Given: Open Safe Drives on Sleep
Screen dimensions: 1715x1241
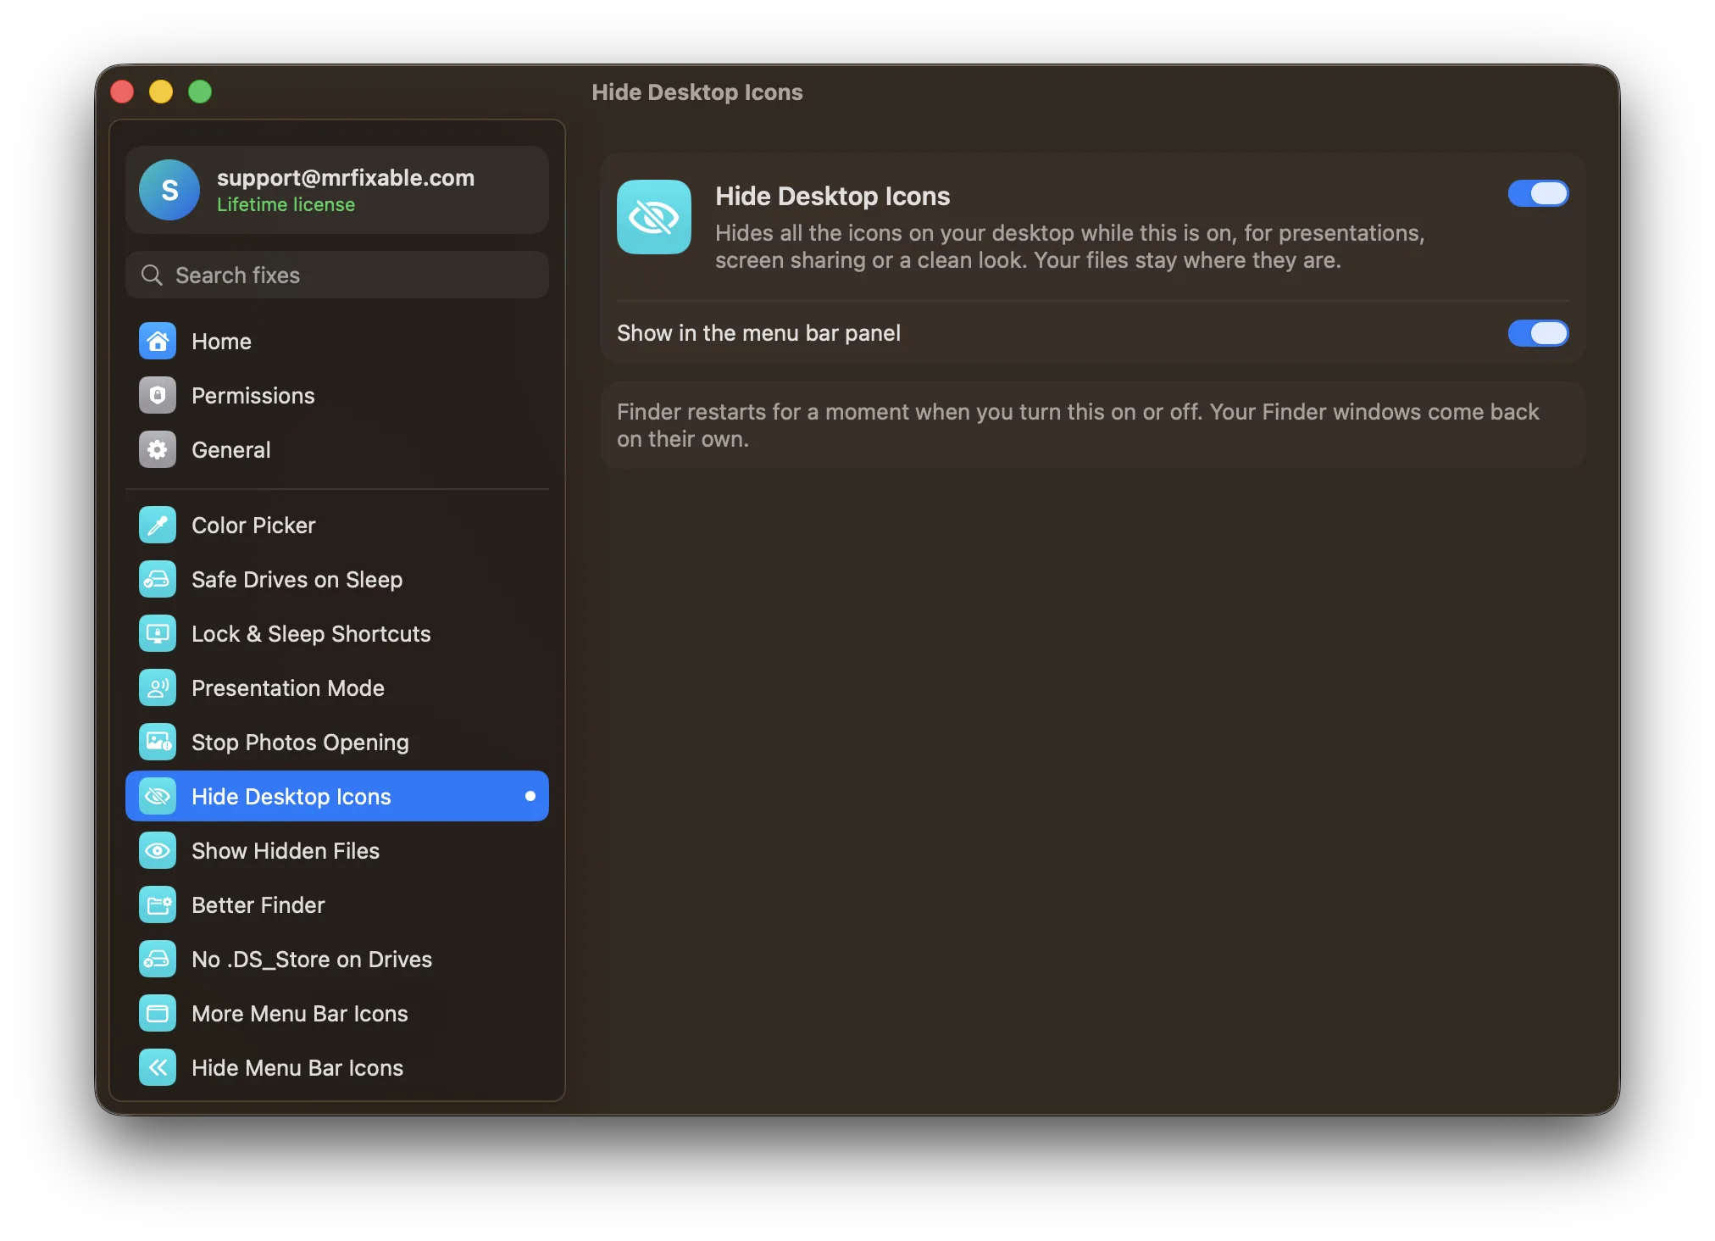Looking at the screenshot, I should (337, 579).
